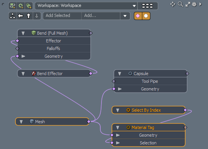208x149 pixels.
Task: Click the up arrow navigation icon
Action: pos(29,16)
